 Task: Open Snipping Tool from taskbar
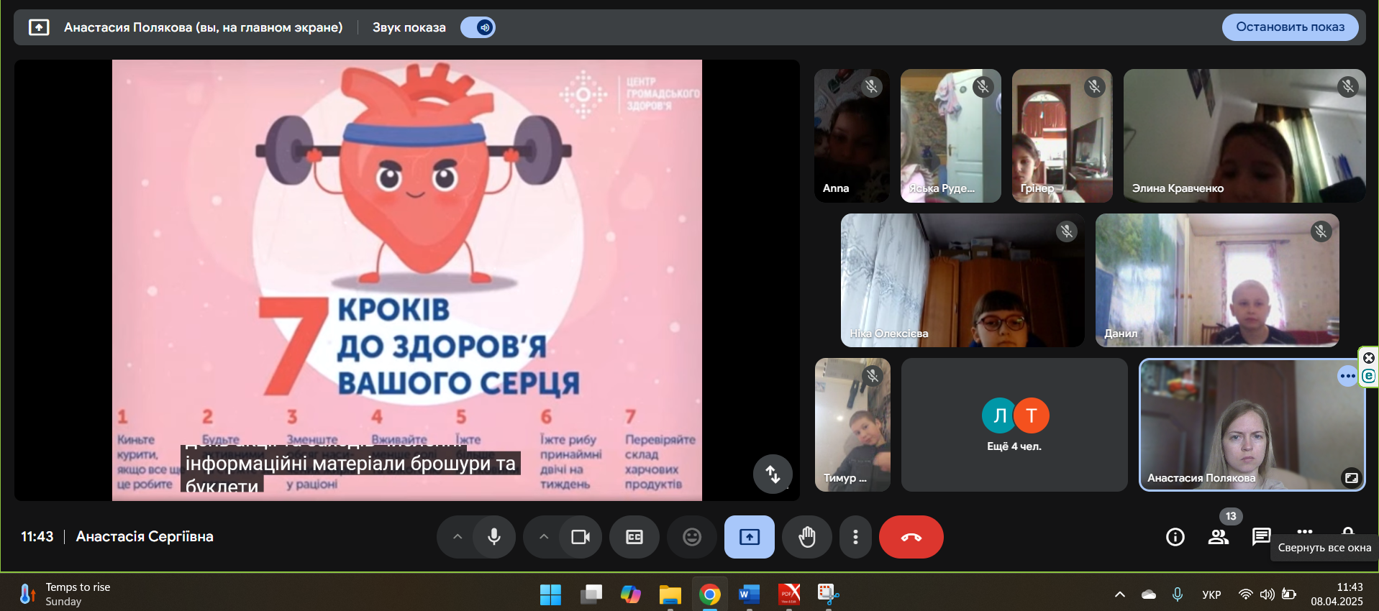829,594
